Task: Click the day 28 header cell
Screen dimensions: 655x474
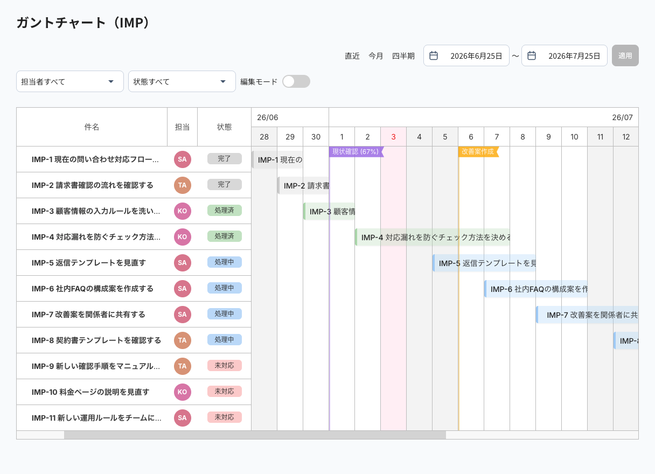Action: (x=264, y=137)
